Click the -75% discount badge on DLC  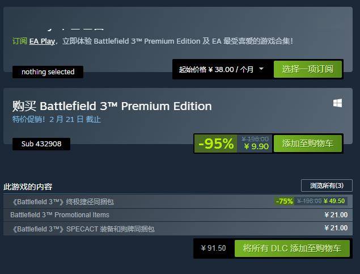pos(284,201)
